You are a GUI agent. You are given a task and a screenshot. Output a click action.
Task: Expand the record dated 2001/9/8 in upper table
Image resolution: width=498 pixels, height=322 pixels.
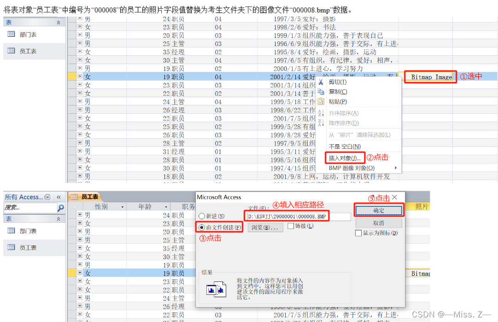[x=80, y=176]
